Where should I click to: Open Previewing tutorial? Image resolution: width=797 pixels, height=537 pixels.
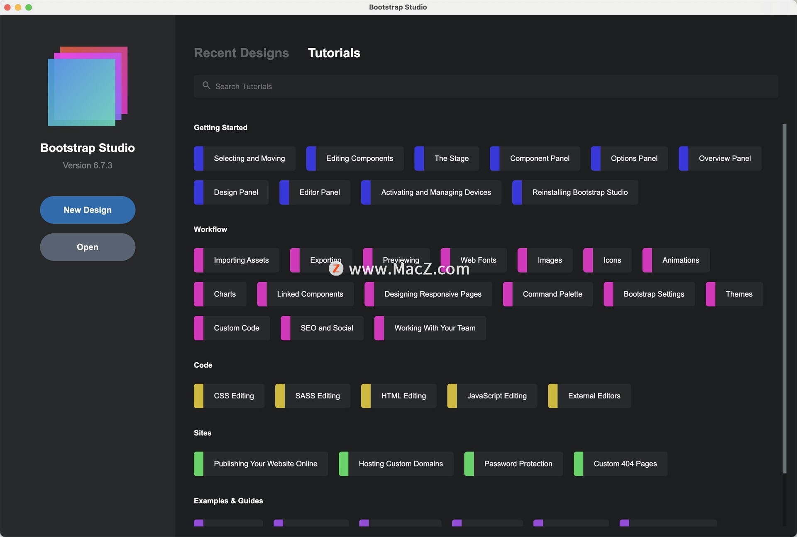click(x=396, y=260)
